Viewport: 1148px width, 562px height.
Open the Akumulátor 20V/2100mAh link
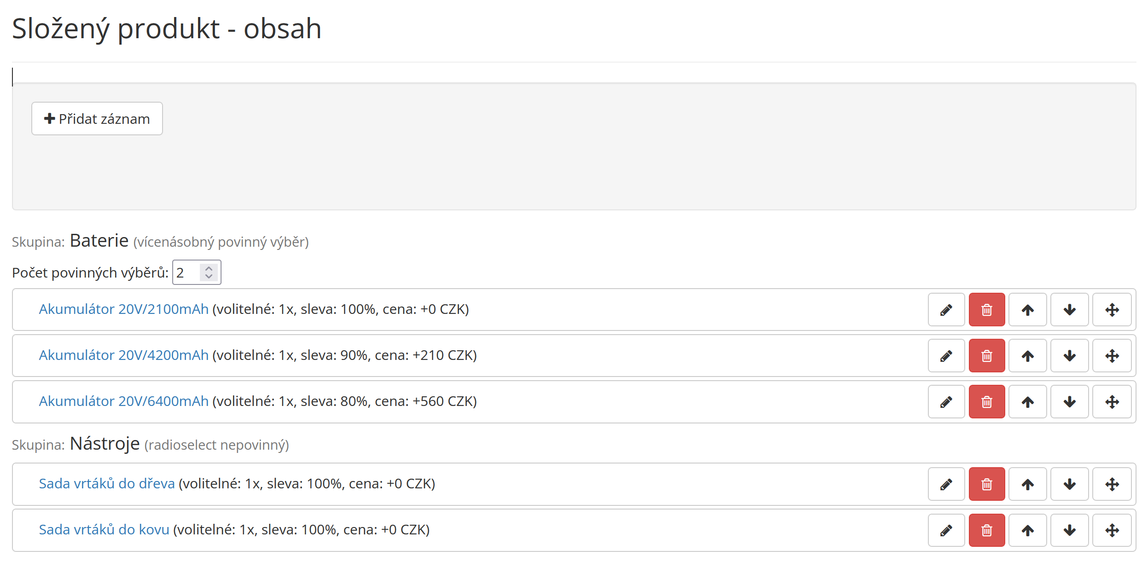click(x=123, y=309)
